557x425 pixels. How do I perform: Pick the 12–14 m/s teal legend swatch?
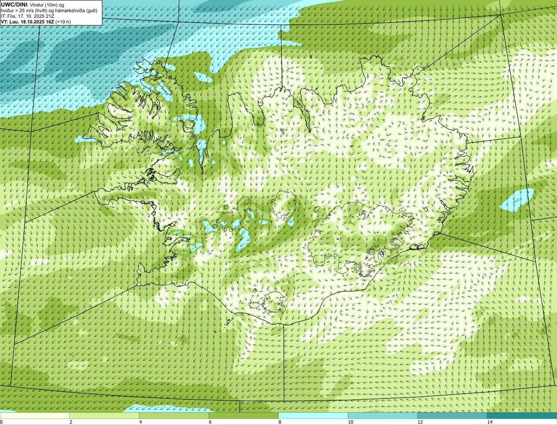tap(453, 415)
